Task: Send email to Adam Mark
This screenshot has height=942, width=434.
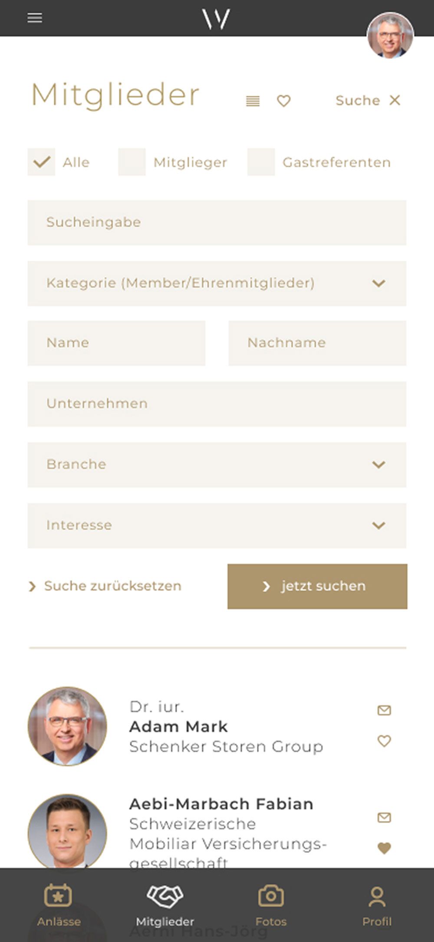Action: click(x=384, y=710)
